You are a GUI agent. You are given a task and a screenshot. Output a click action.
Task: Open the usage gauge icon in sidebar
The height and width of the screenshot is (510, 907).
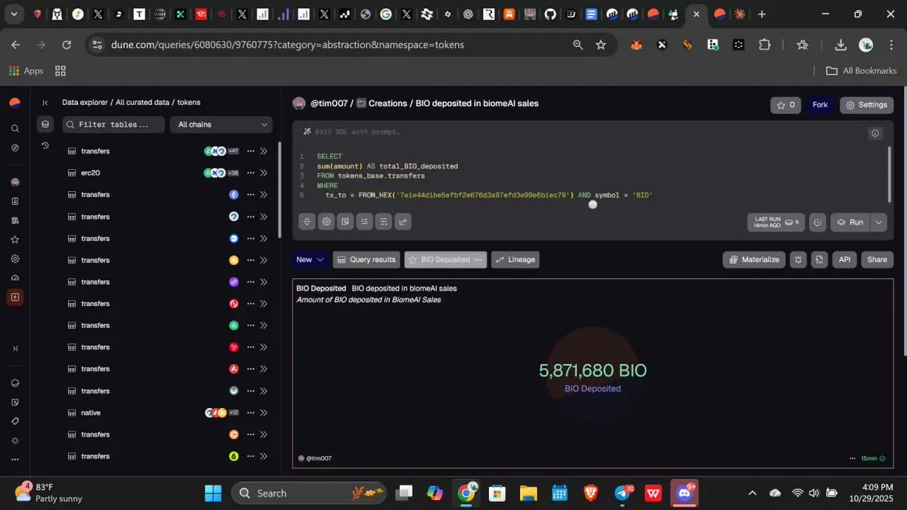[14, 277]
